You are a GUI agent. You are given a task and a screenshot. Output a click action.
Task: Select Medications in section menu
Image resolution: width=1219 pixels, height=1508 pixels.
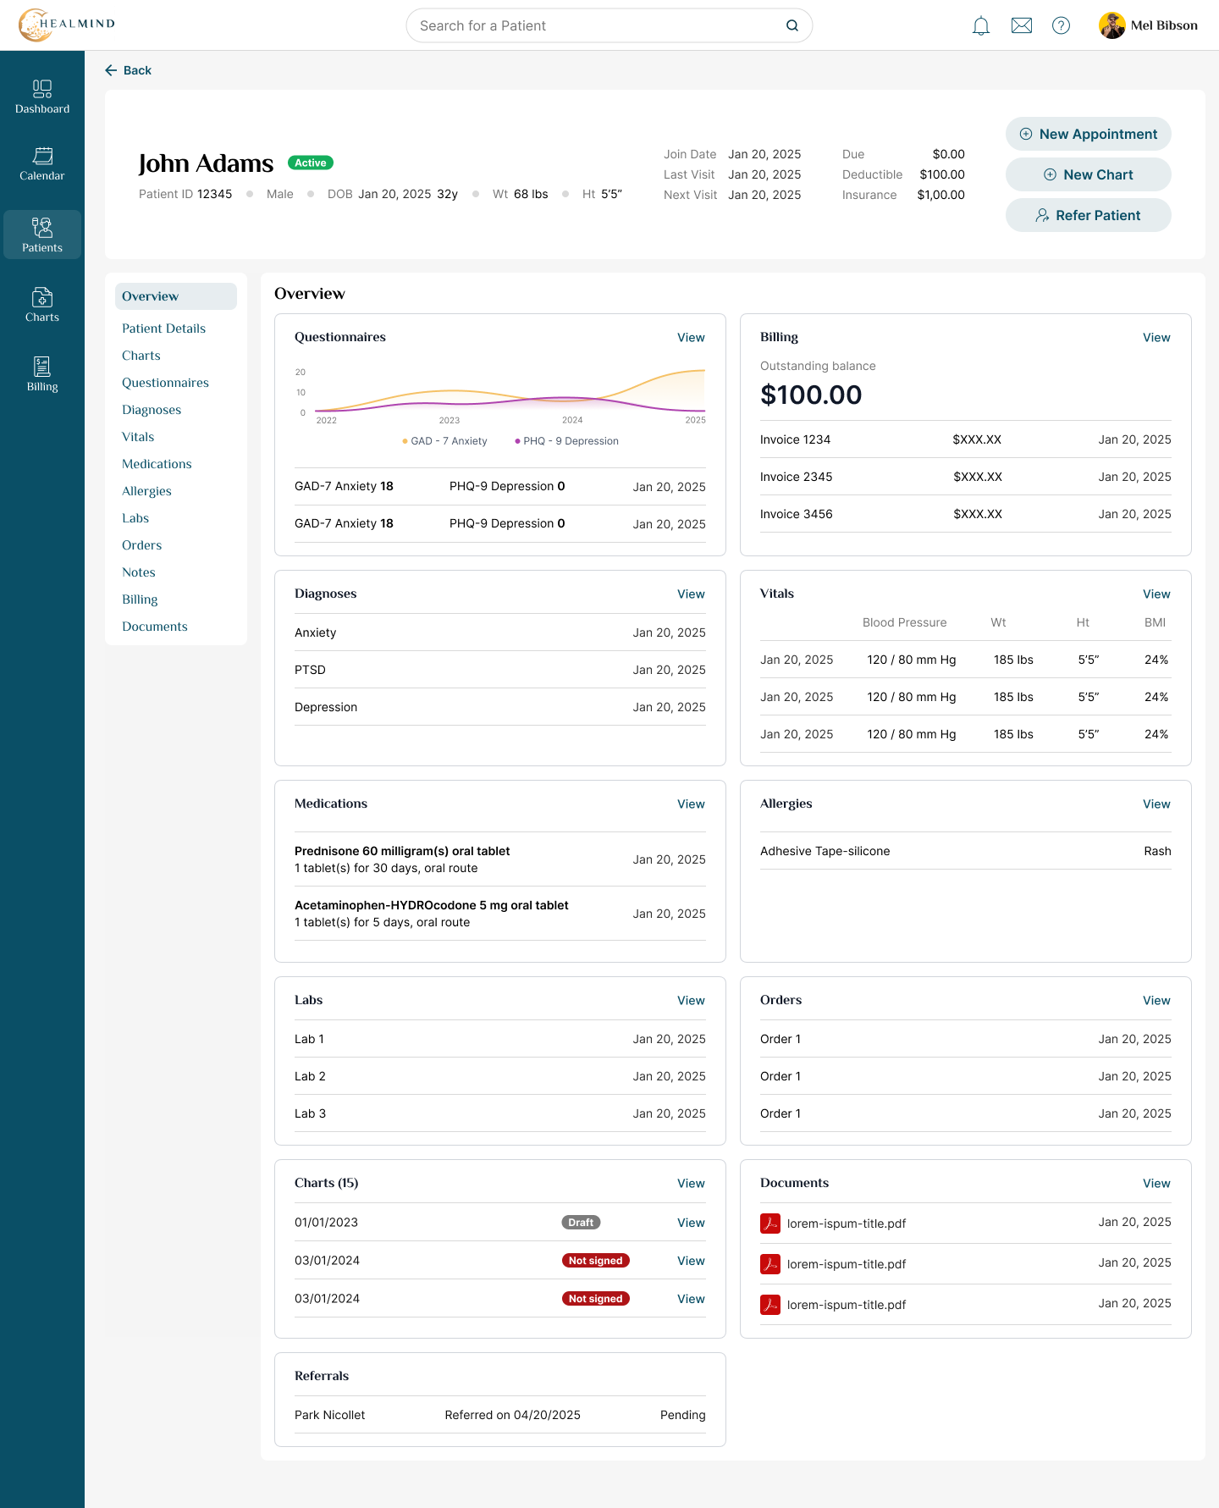click(157, 464)
